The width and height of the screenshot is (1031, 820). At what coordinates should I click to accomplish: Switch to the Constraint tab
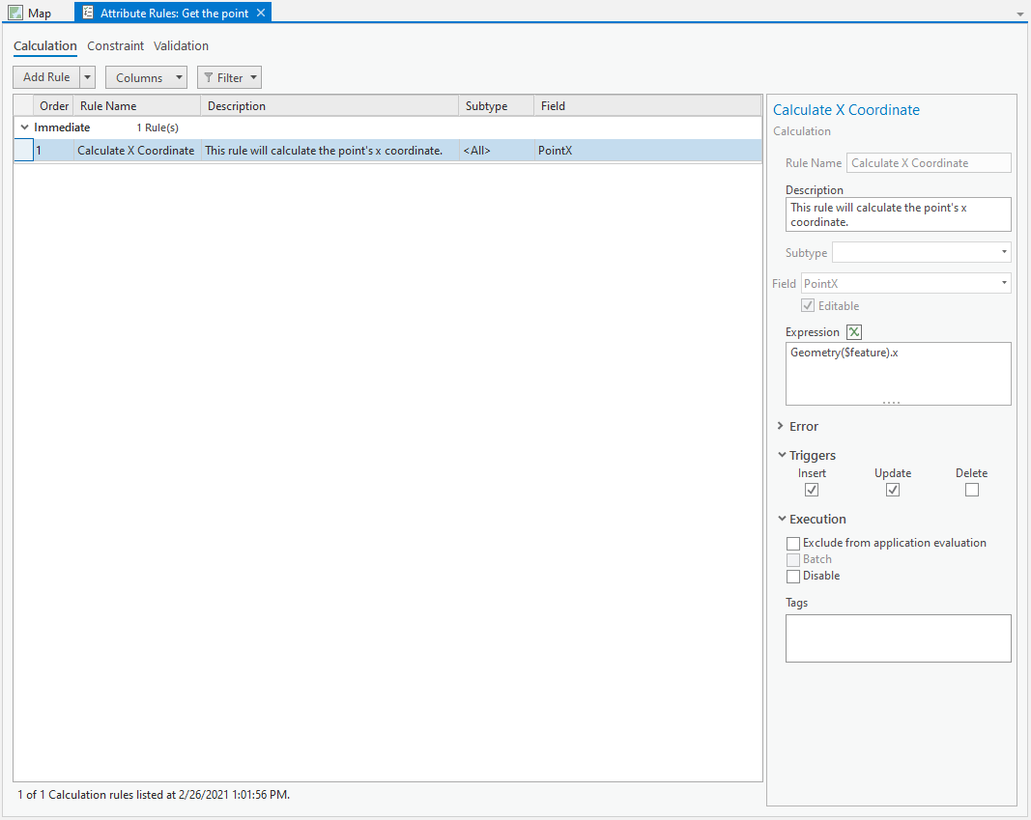(115, 45)
